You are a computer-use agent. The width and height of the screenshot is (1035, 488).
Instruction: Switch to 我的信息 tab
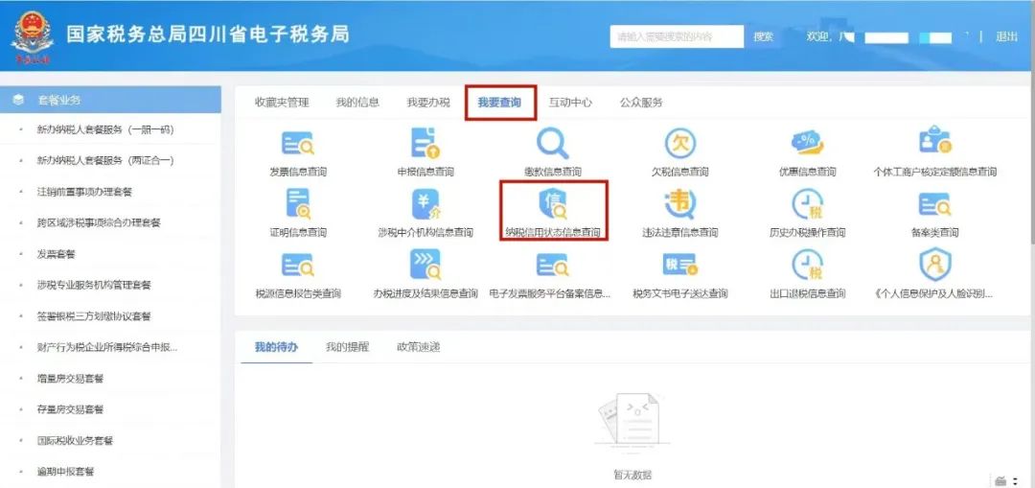(x=357, y=103)
